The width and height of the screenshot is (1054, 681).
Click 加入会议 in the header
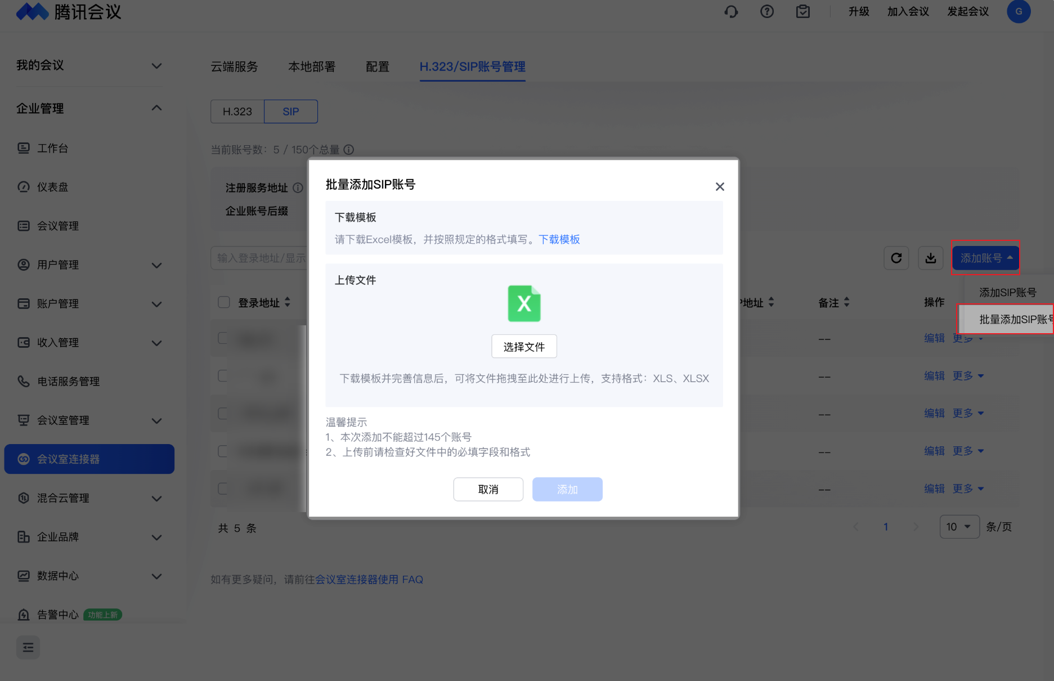point(908,11)
